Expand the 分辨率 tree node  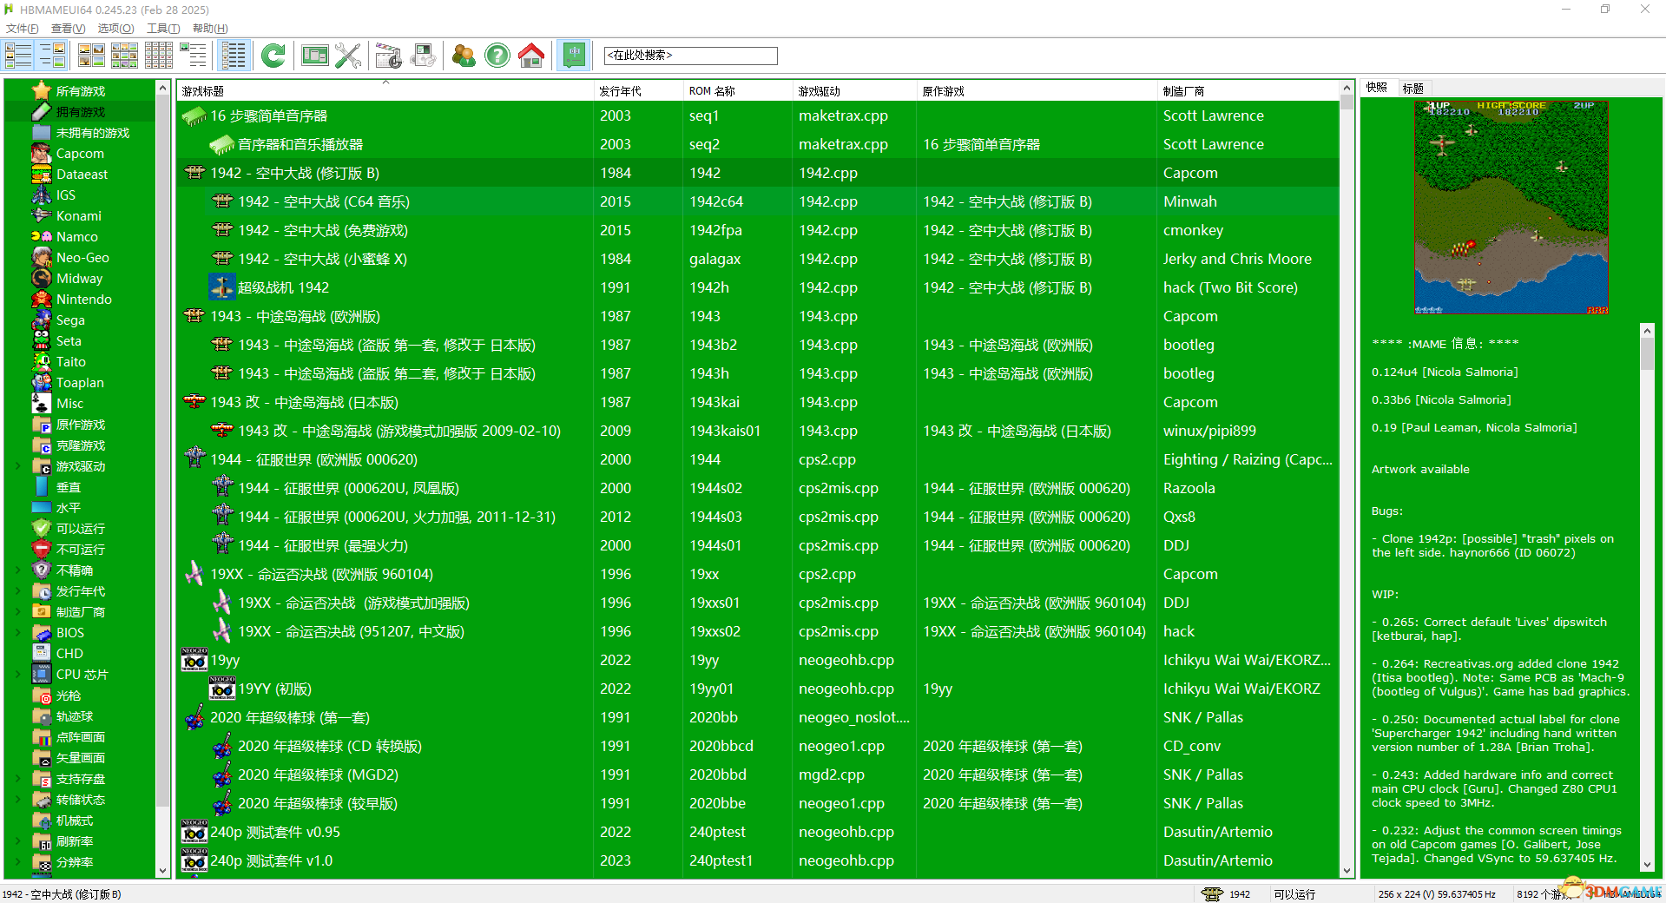coord(18,862)
